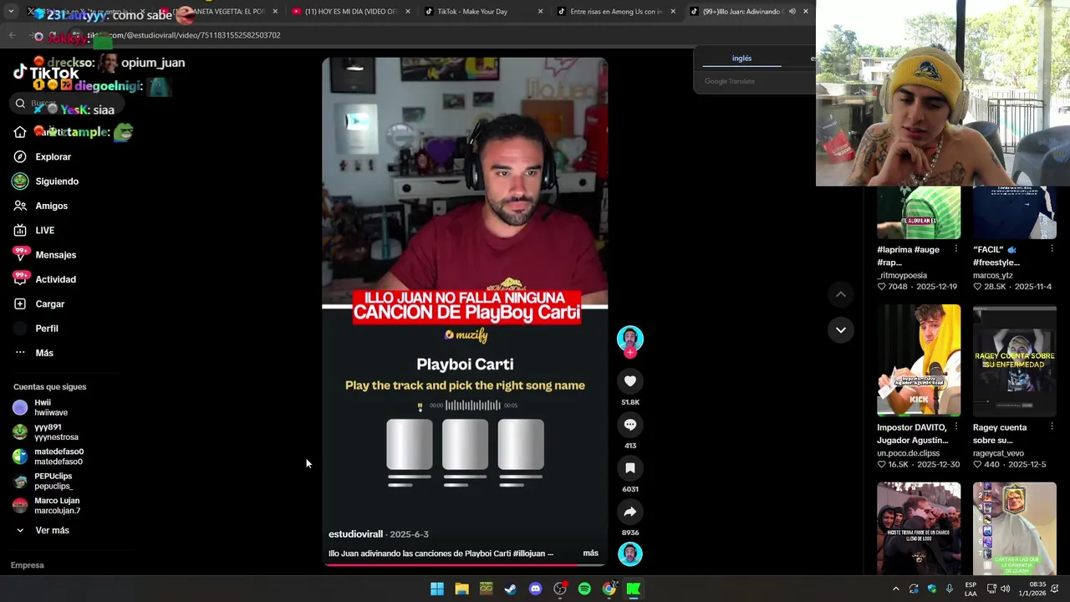Screen dimensions: 1070x602
Task: Open the comments on the video
Action: tap(630, 425)
